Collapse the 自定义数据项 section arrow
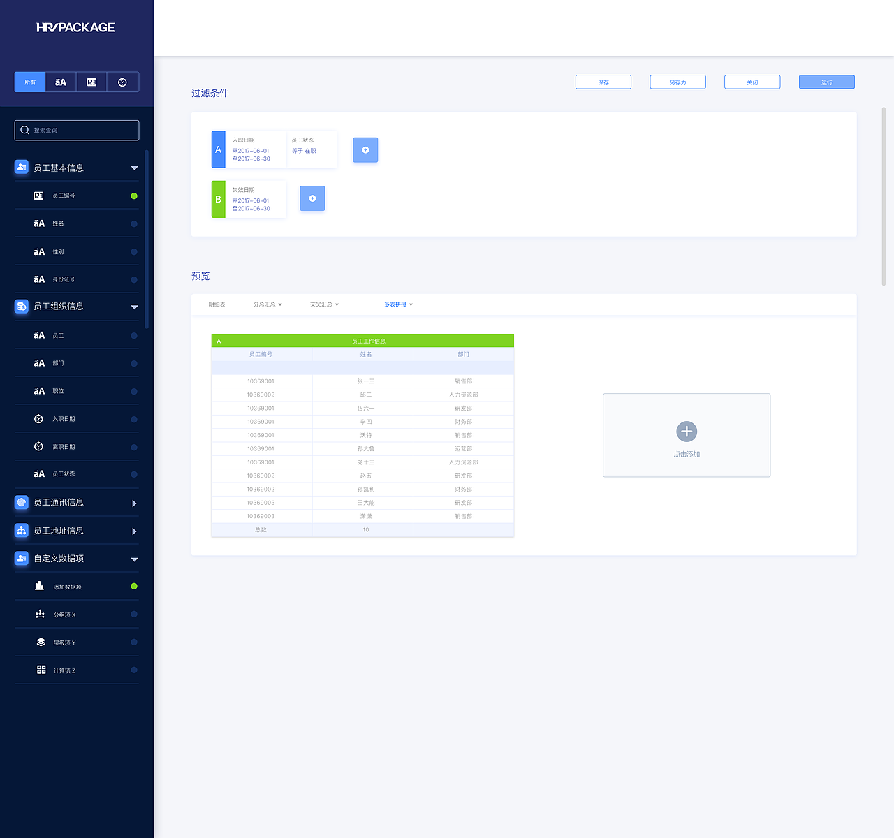 [134, 559]
